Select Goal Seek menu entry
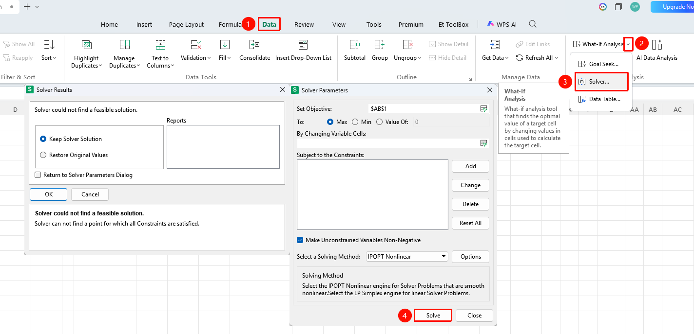This screenshot has height=334, width=694. [601, 64]
